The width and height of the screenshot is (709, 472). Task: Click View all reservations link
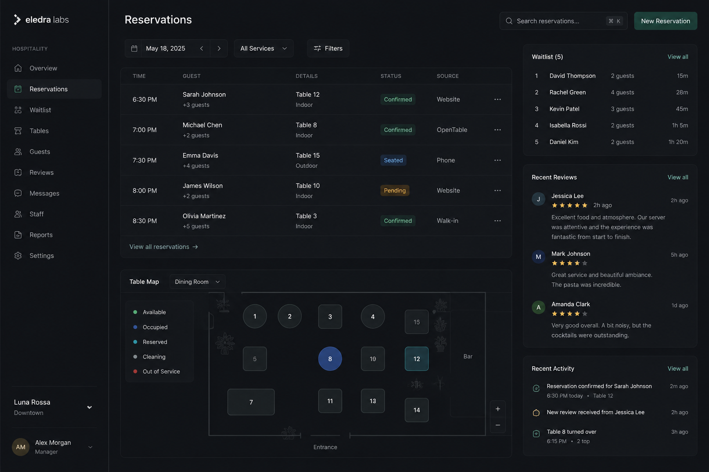pos(164,247)
